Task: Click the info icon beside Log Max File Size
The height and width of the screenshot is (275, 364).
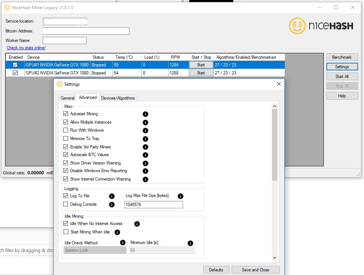Action: (180, 196)
